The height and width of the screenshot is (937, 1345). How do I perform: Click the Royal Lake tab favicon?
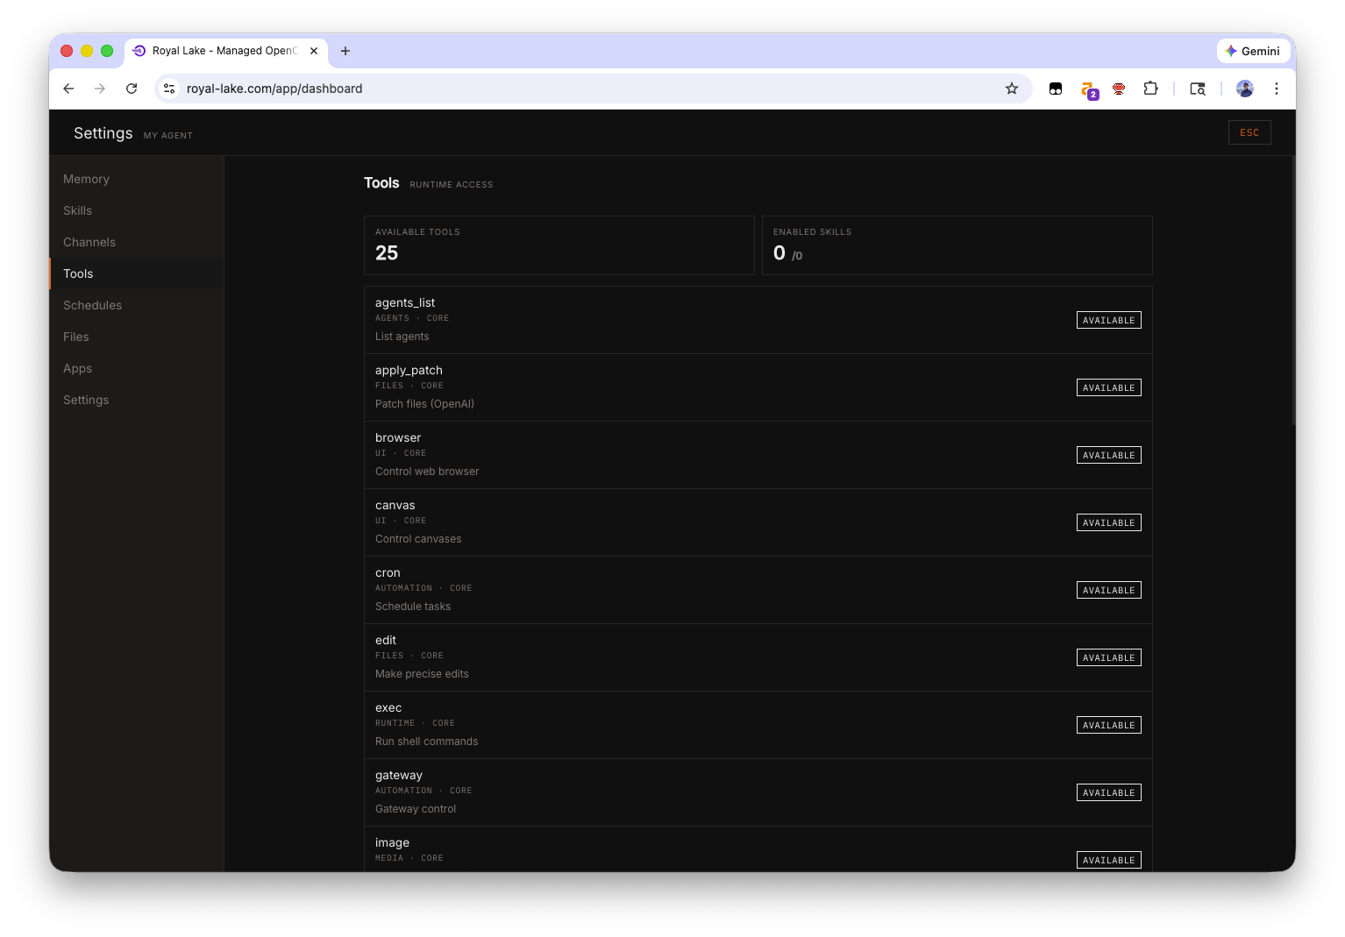pos(139,51)
